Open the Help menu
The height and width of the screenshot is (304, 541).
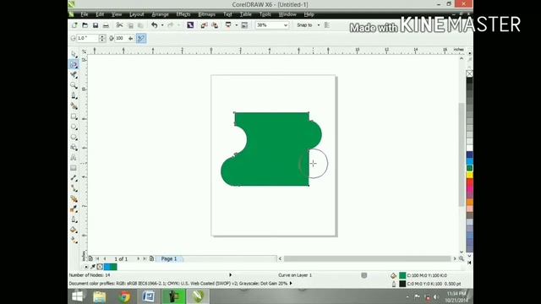coord(309,14)
